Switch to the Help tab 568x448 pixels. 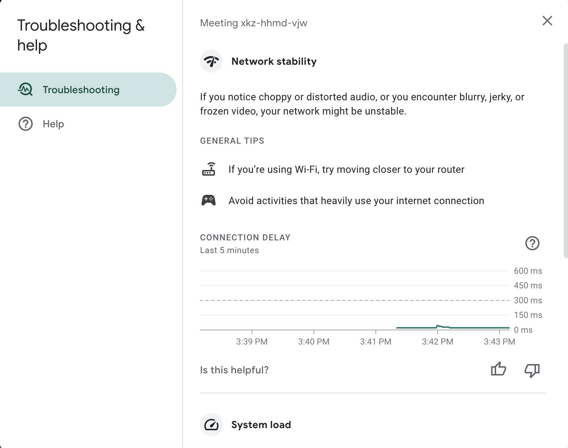53,124
